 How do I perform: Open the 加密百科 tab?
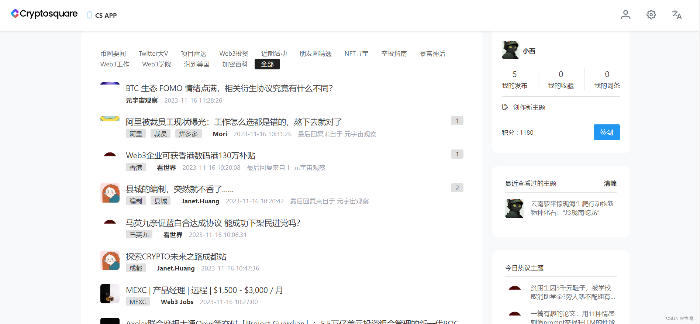point(235,64)
